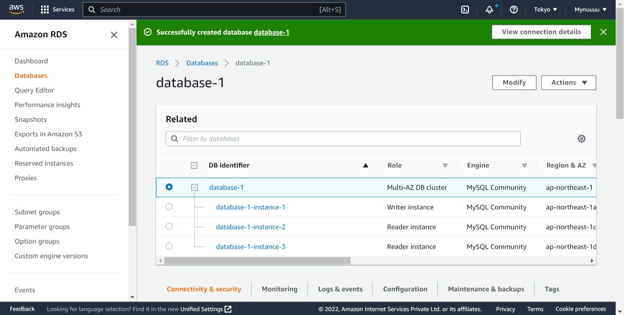The width and height of the screenshot is (624, 315).
Task: Open Events in sidebar
Action: click(x=25, y=290)
